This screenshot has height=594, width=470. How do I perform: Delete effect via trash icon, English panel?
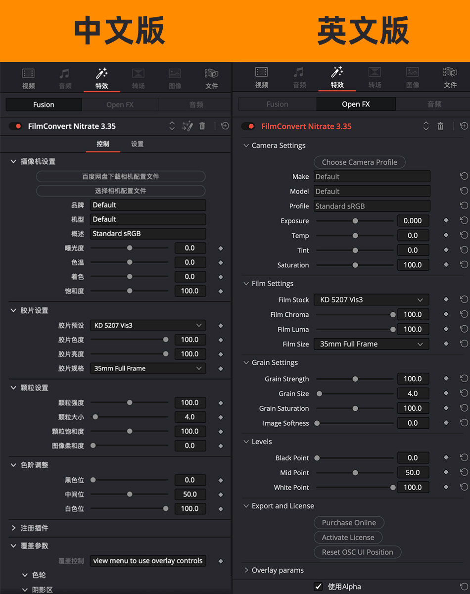point(440,126)
